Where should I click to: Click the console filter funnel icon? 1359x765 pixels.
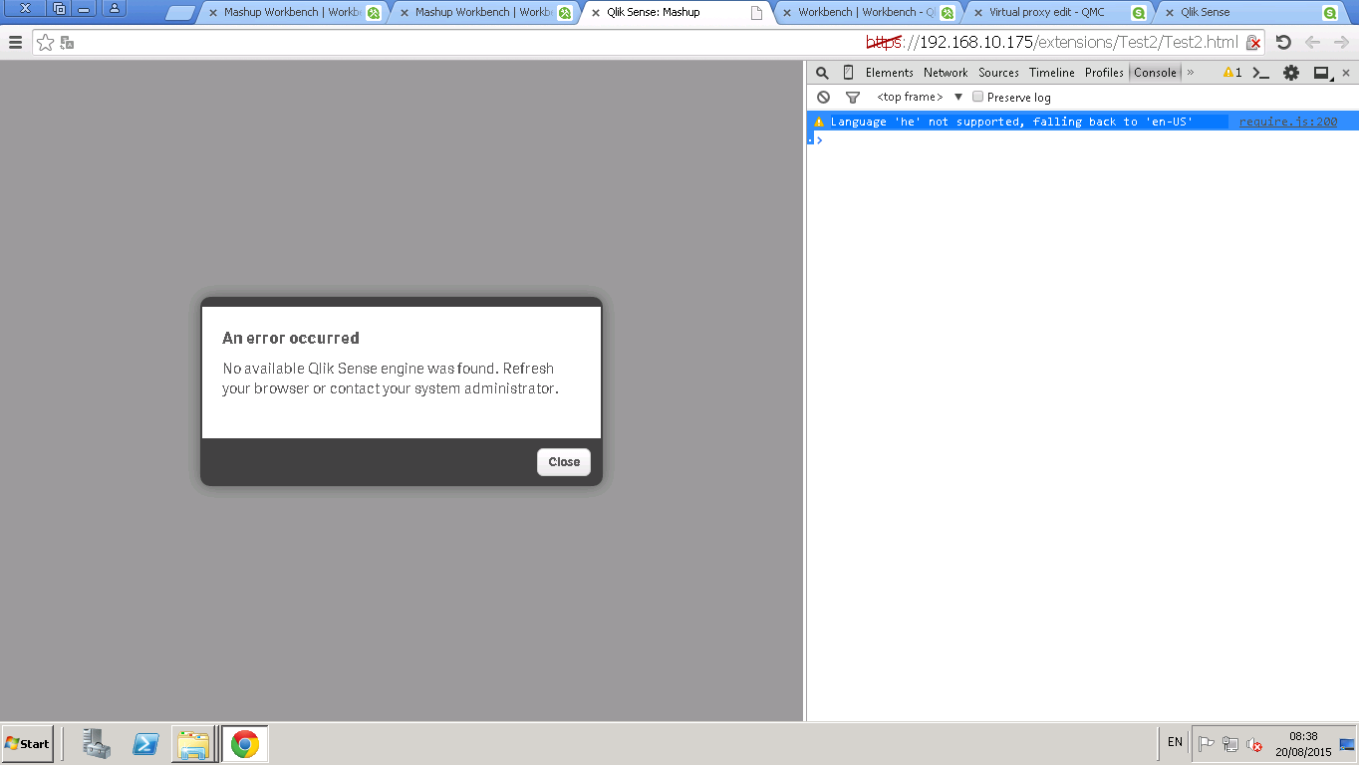point(852,98)
